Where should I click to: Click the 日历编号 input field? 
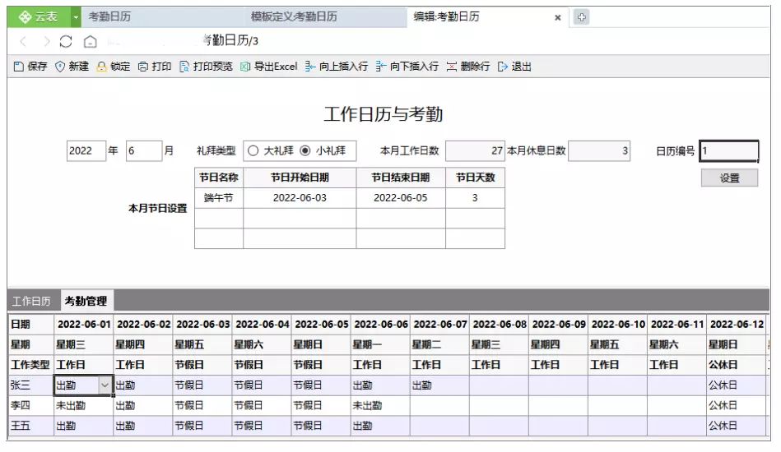[729, 150]
